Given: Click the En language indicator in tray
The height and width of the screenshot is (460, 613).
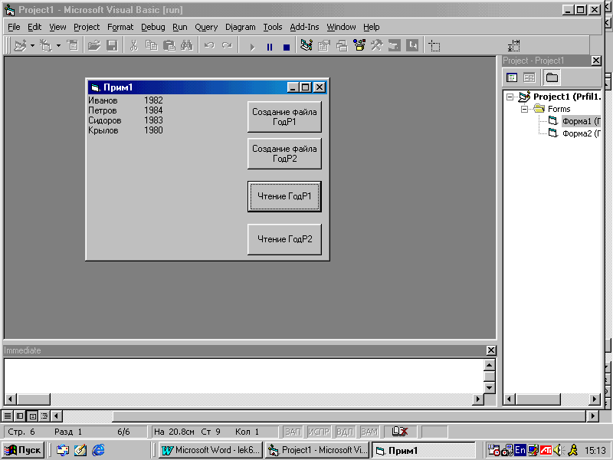Looking at the screenshot, I should (x=520, y=450).
